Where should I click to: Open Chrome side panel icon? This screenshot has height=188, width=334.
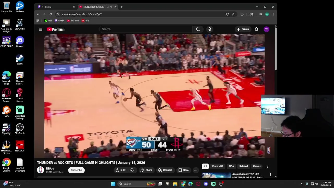point(251,14)
